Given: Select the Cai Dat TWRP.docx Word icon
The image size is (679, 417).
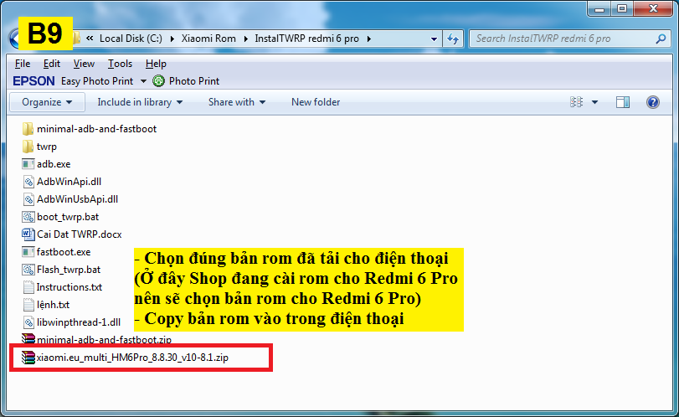Looking at the screenshot, I should 28,234.
